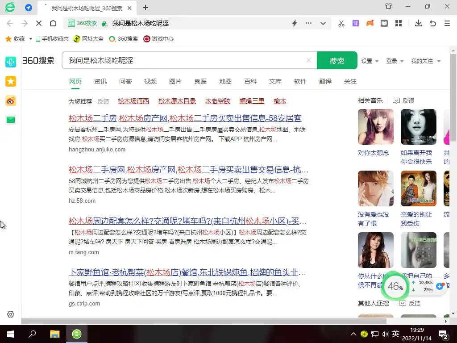457x343 pixels.
Task: Expand the 收藏 dropdown arrow
Action: [x=31, y=39]
